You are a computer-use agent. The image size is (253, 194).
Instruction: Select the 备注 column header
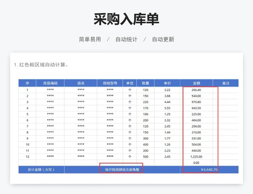click(x=226, y=83)
